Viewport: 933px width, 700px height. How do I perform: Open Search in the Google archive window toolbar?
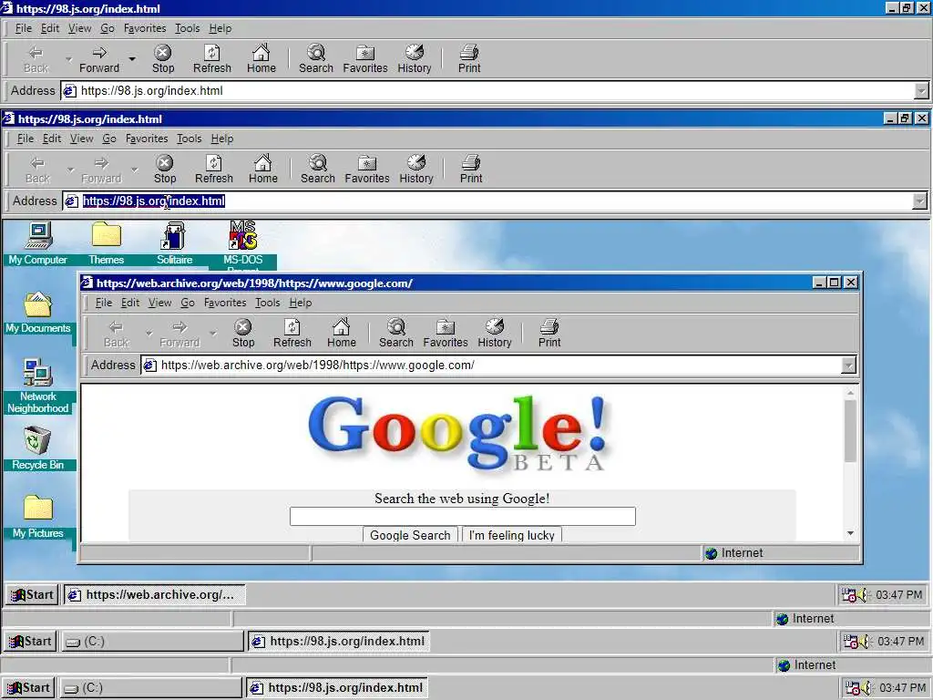point(395,334)
